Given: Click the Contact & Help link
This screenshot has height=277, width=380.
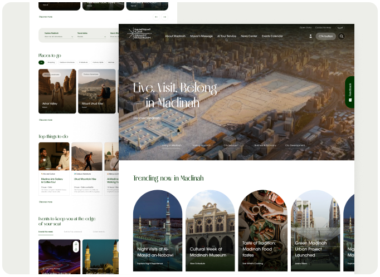Looking at the screenshot, I should [x=323, y=28].
